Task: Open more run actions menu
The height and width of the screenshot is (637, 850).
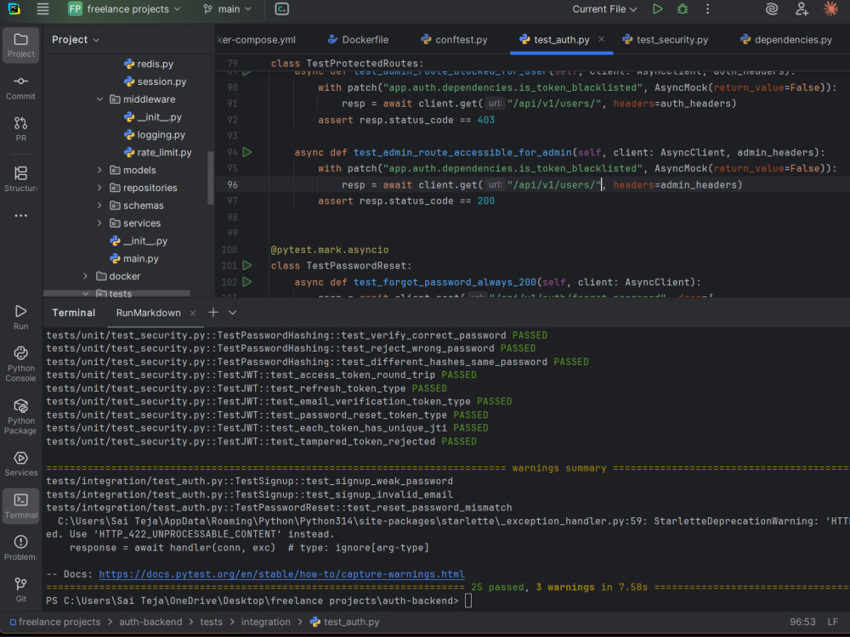Action: [x=707, y=9]
